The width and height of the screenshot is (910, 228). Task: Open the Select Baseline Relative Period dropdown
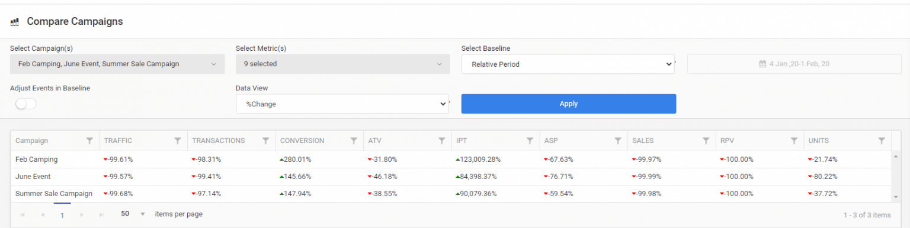[568, 64]
